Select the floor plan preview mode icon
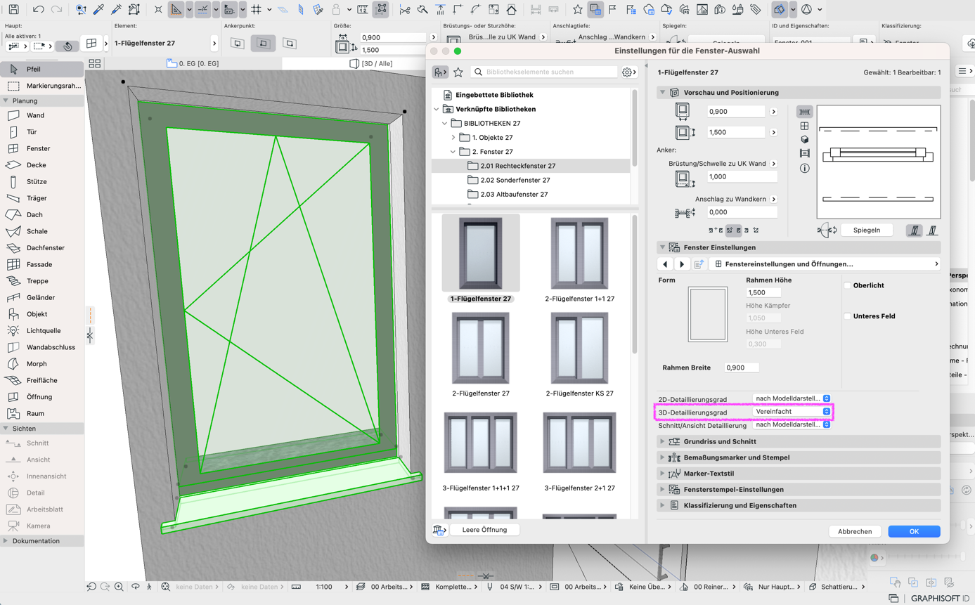 pyautogui.click(x=805, y=112)
